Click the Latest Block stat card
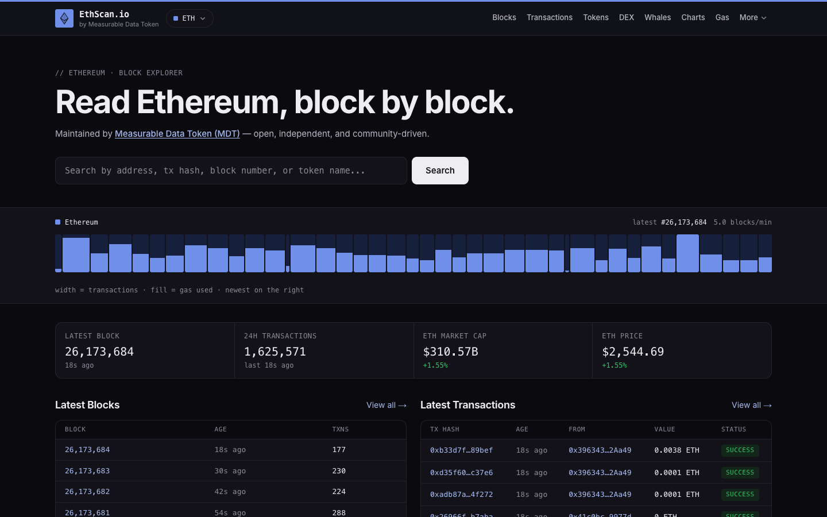The image size is (827, 517). pyautogui.click(x=145, y=350)
